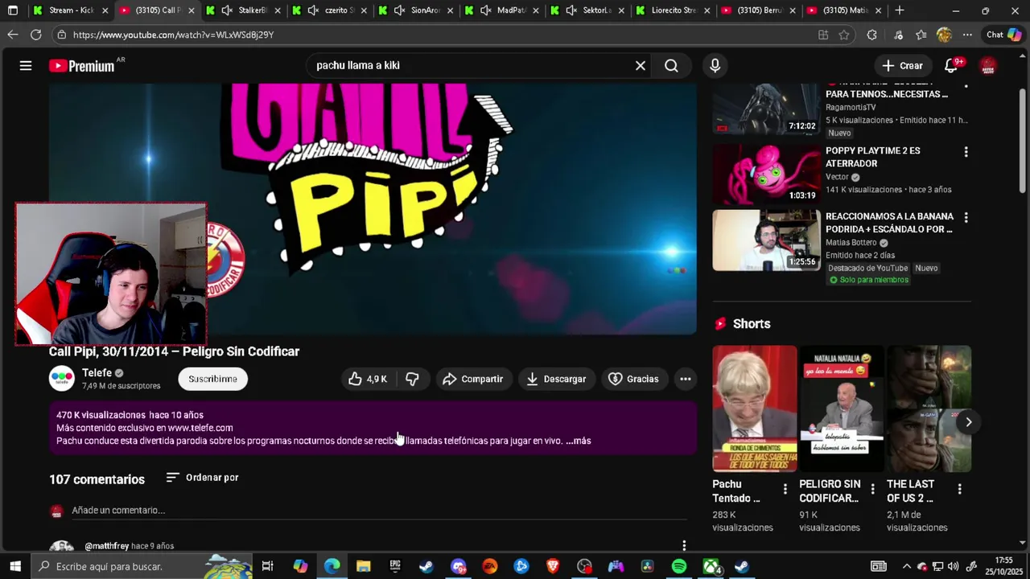Screen dimensions: 1030x579
Task: Open options for PELIGRO SIN CODIFICAR short
Action: tap(872, 489)
